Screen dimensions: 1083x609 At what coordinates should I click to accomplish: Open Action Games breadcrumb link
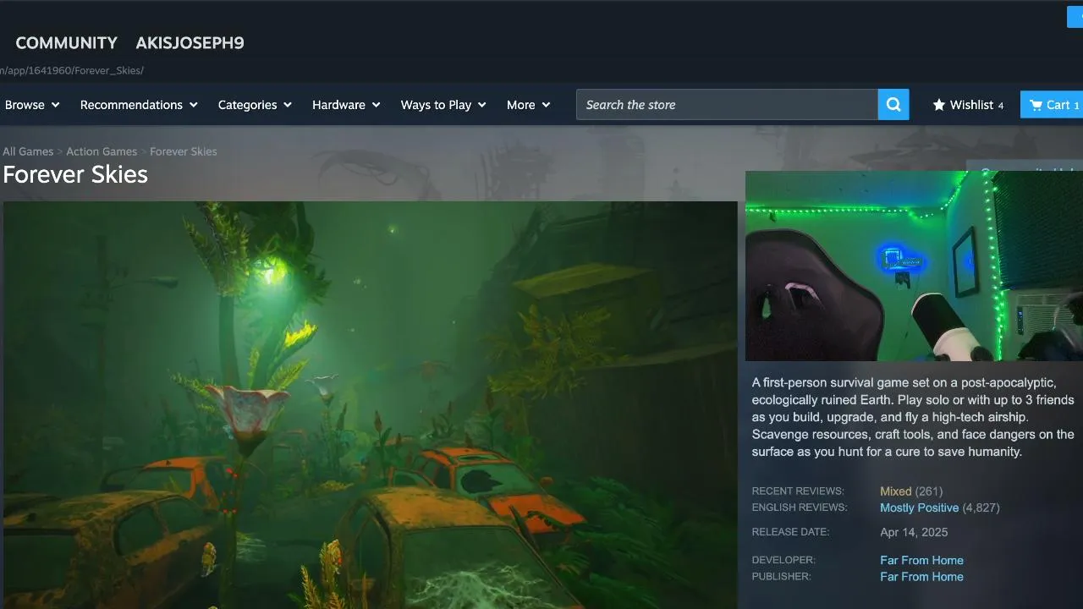pos(102,151)
